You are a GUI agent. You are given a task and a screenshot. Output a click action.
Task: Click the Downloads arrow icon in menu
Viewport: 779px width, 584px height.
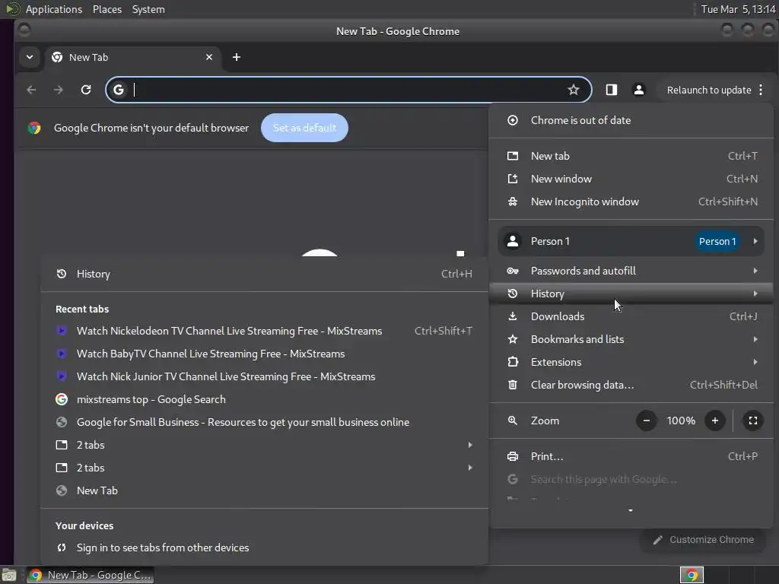pos(513,316)
